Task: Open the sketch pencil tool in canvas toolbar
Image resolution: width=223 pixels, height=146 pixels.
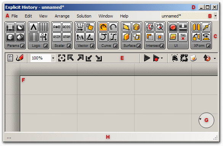Action: click(x=19, y=58)
